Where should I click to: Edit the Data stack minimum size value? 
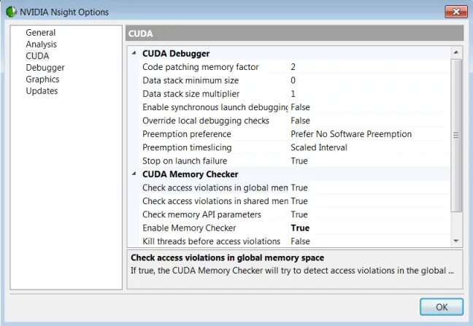[x=369, y=80]
